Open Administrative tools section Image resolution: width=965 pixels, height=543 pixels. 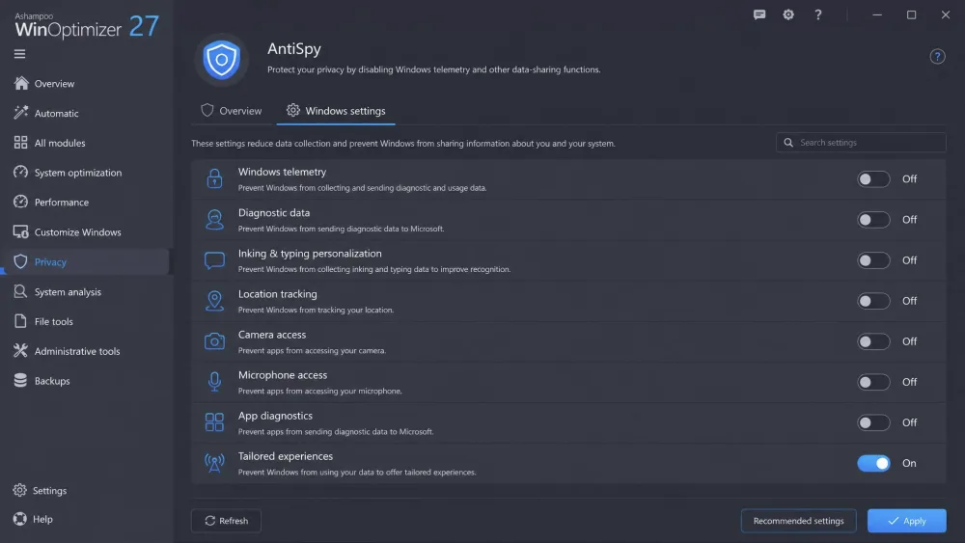pyautogui.click(x=85, y=350)
